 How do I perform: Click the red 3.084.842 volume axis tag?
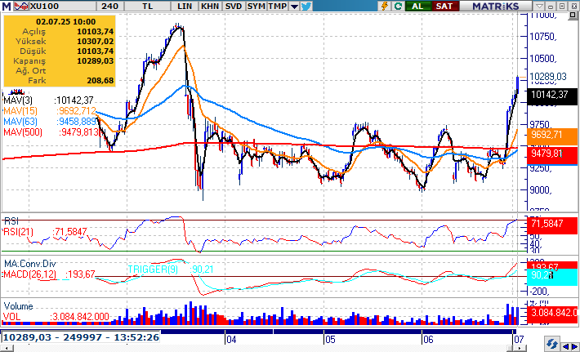[552, 313]
